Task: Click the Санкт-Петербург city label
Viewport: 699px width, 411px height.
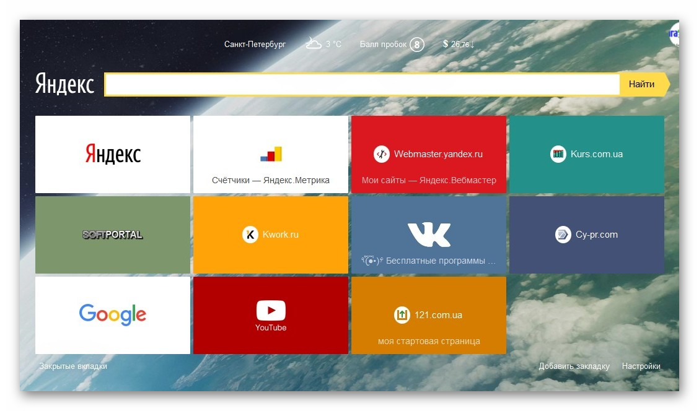Action: [x=255, y=45]
